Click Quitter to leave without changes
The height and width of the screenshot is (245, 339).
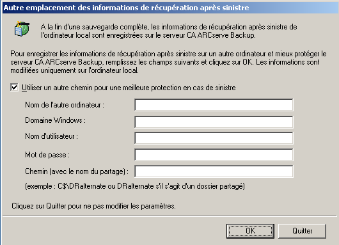(x=302, y=231)
